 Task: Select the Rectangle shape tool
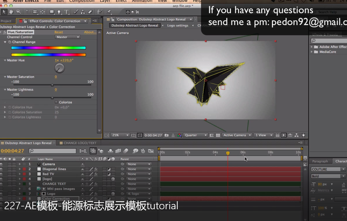point(52,12)
